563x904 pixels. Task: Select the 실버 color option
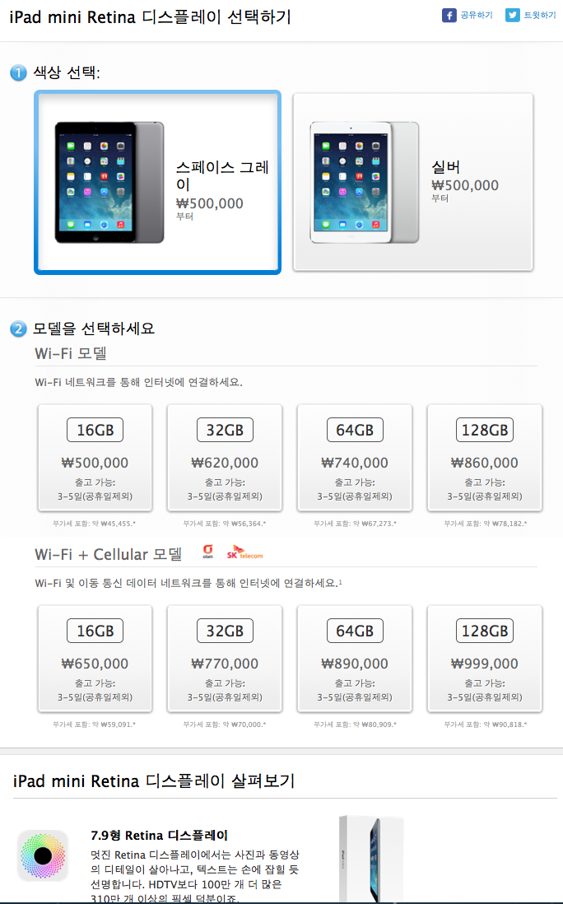pyautogui.click(x=412, y=182)
